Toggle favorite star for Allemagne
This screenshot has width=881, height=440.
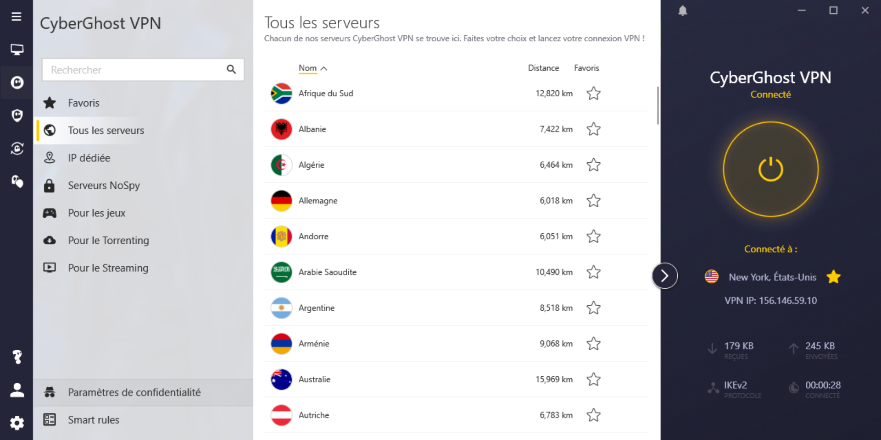pos(593,201)
